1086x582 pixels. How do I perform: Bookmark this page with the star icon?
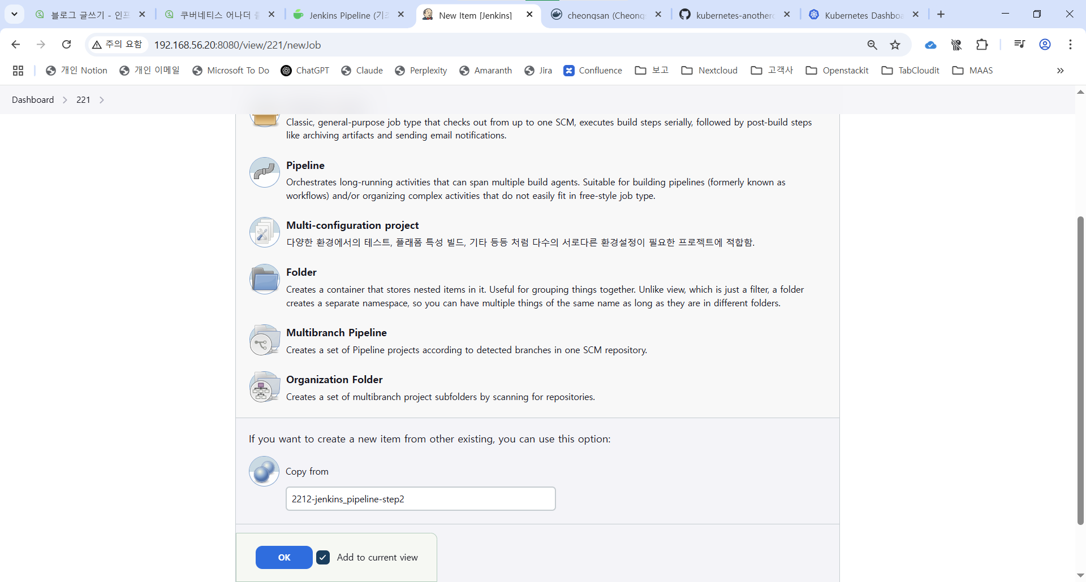tap(895, 45)
